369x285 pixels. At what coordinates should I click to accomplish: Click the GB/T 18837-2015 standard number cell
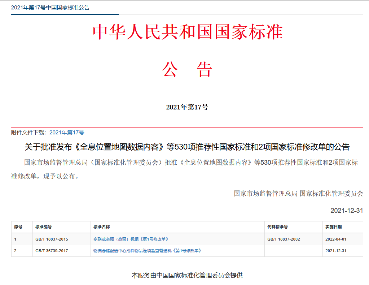(52, 239)
